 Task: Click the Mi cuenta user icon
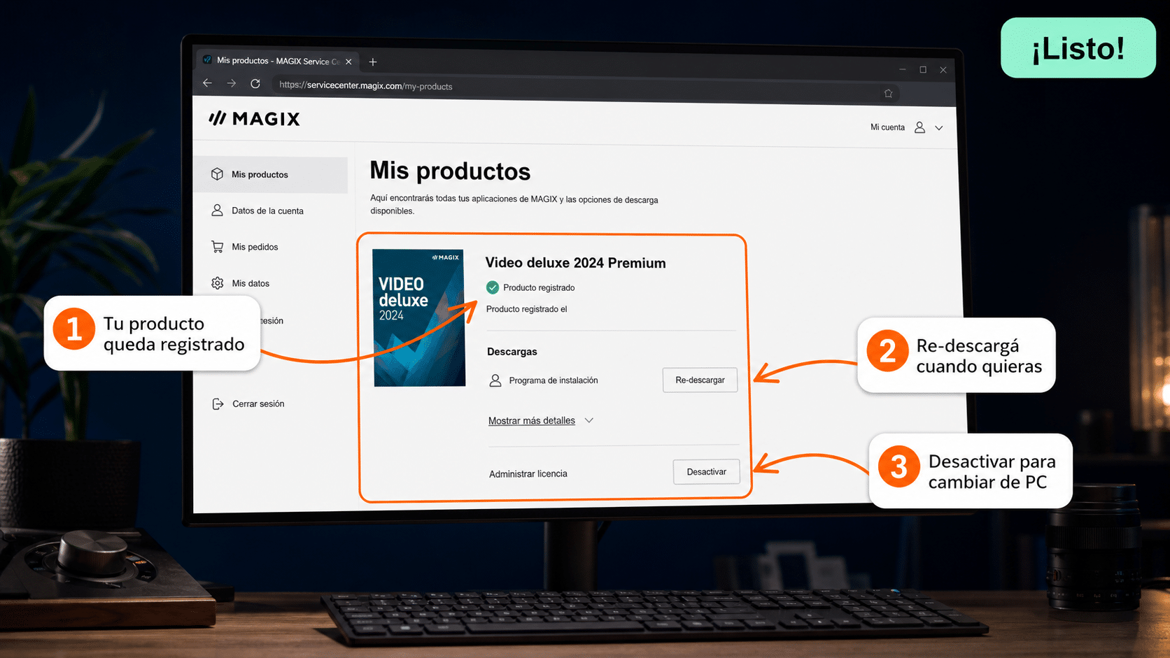tap(919, 127)
